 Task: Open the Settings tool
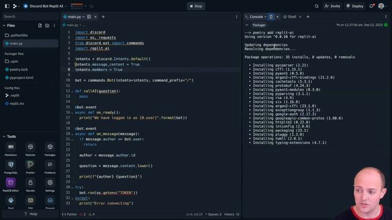[50, 185]
